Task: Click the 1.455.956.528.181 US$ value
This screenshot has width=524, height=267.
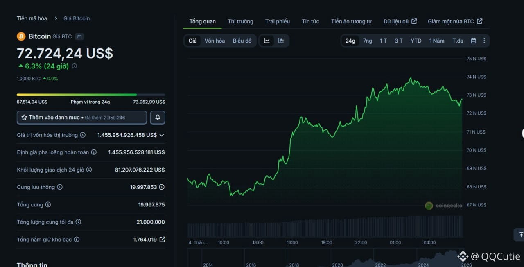Action: 136,152
